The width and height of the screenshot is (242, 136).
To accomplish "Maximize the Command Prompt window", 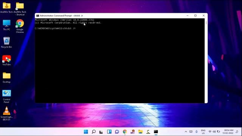I will point(195,15).
